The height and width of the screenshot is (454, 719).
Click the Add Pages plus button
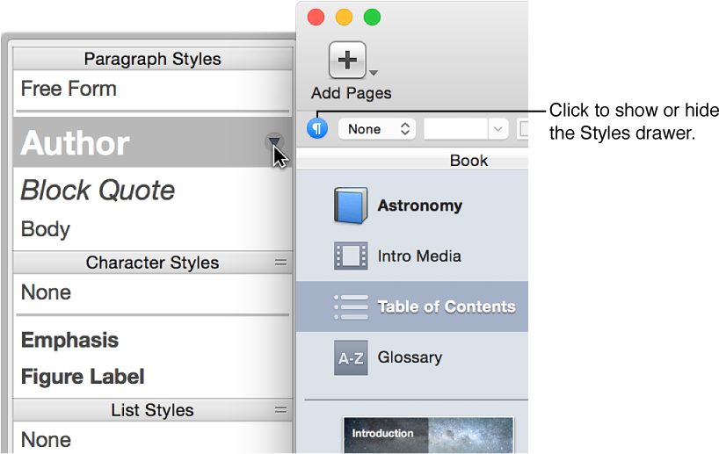[347, 60]
